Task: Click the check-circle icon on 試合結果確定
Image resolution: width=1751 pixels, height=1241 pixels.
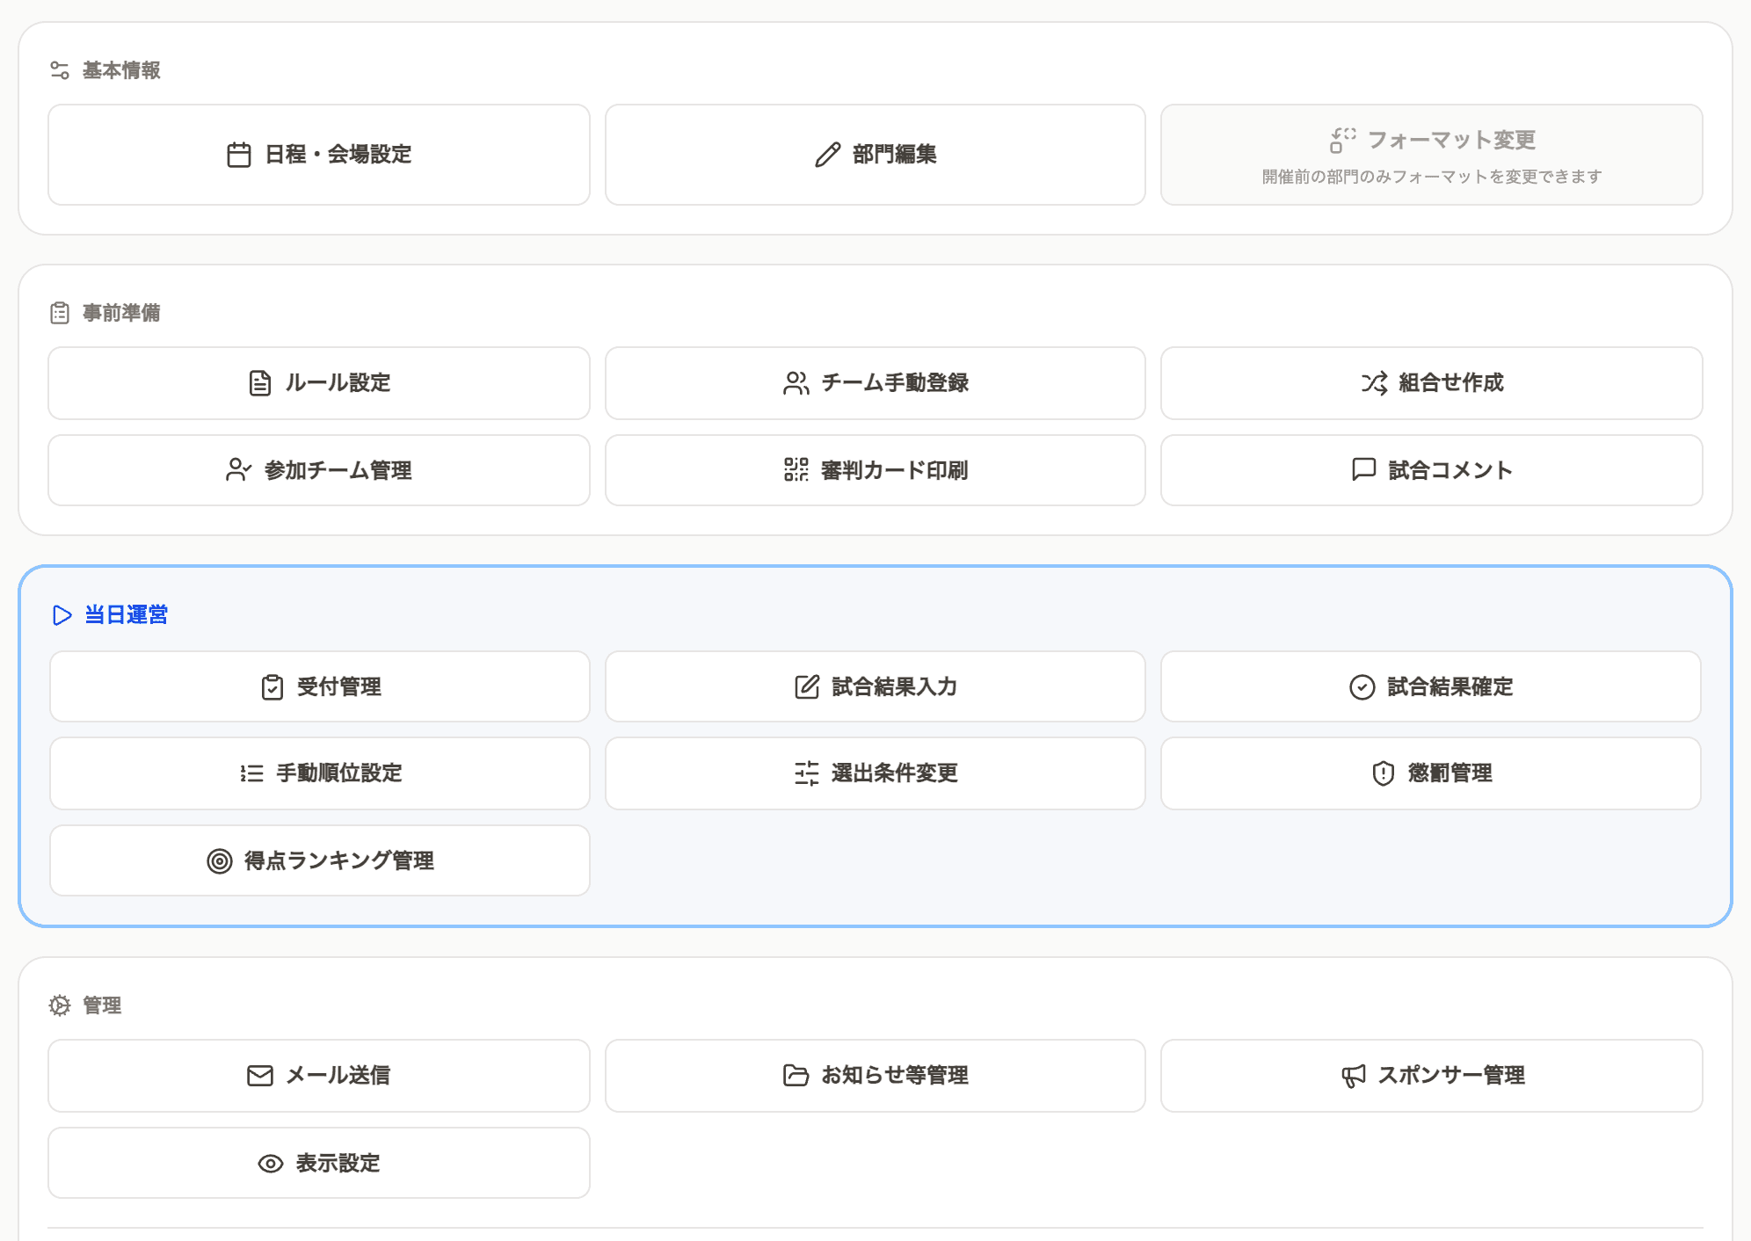Action: [1362, 687]
